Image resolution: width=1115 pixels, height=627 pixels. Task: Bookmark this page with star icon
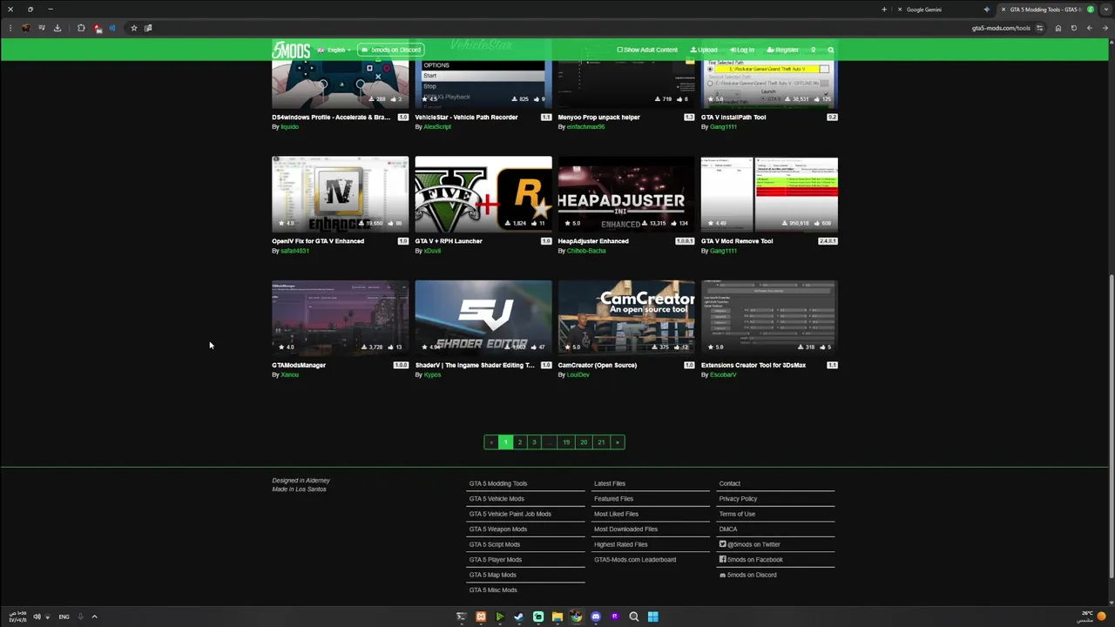(x=133, y=28)
